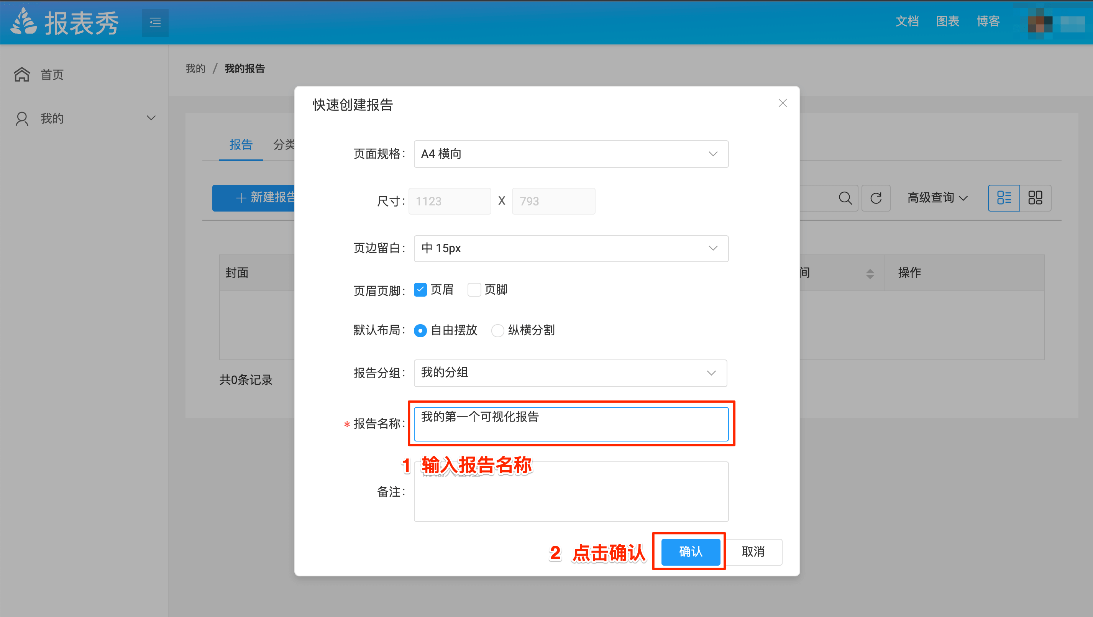Click the 我的 breadcrumb link
The width and height of the screenshot is (1093, 617).
[x=195, y=69]
